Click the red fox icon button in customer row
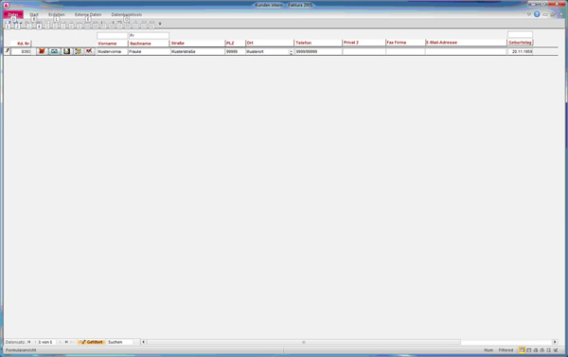Screen dimensions: 568x357 [x=42, y=51]
